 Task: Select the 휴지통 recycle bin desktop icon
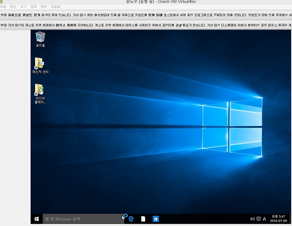(x=40, y=39)
